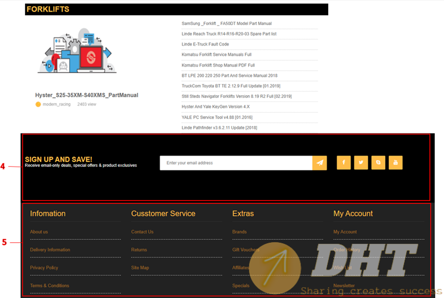Go to My Account footer link
The width and height of the screenshot is (444, 298).
pyautogui.click(x=345, y=232)
